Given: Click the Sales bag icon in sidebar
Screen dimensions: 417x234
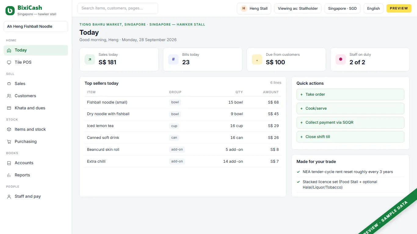Looking at the screenshot, I should pyautogui.click(x=9, y=84).
